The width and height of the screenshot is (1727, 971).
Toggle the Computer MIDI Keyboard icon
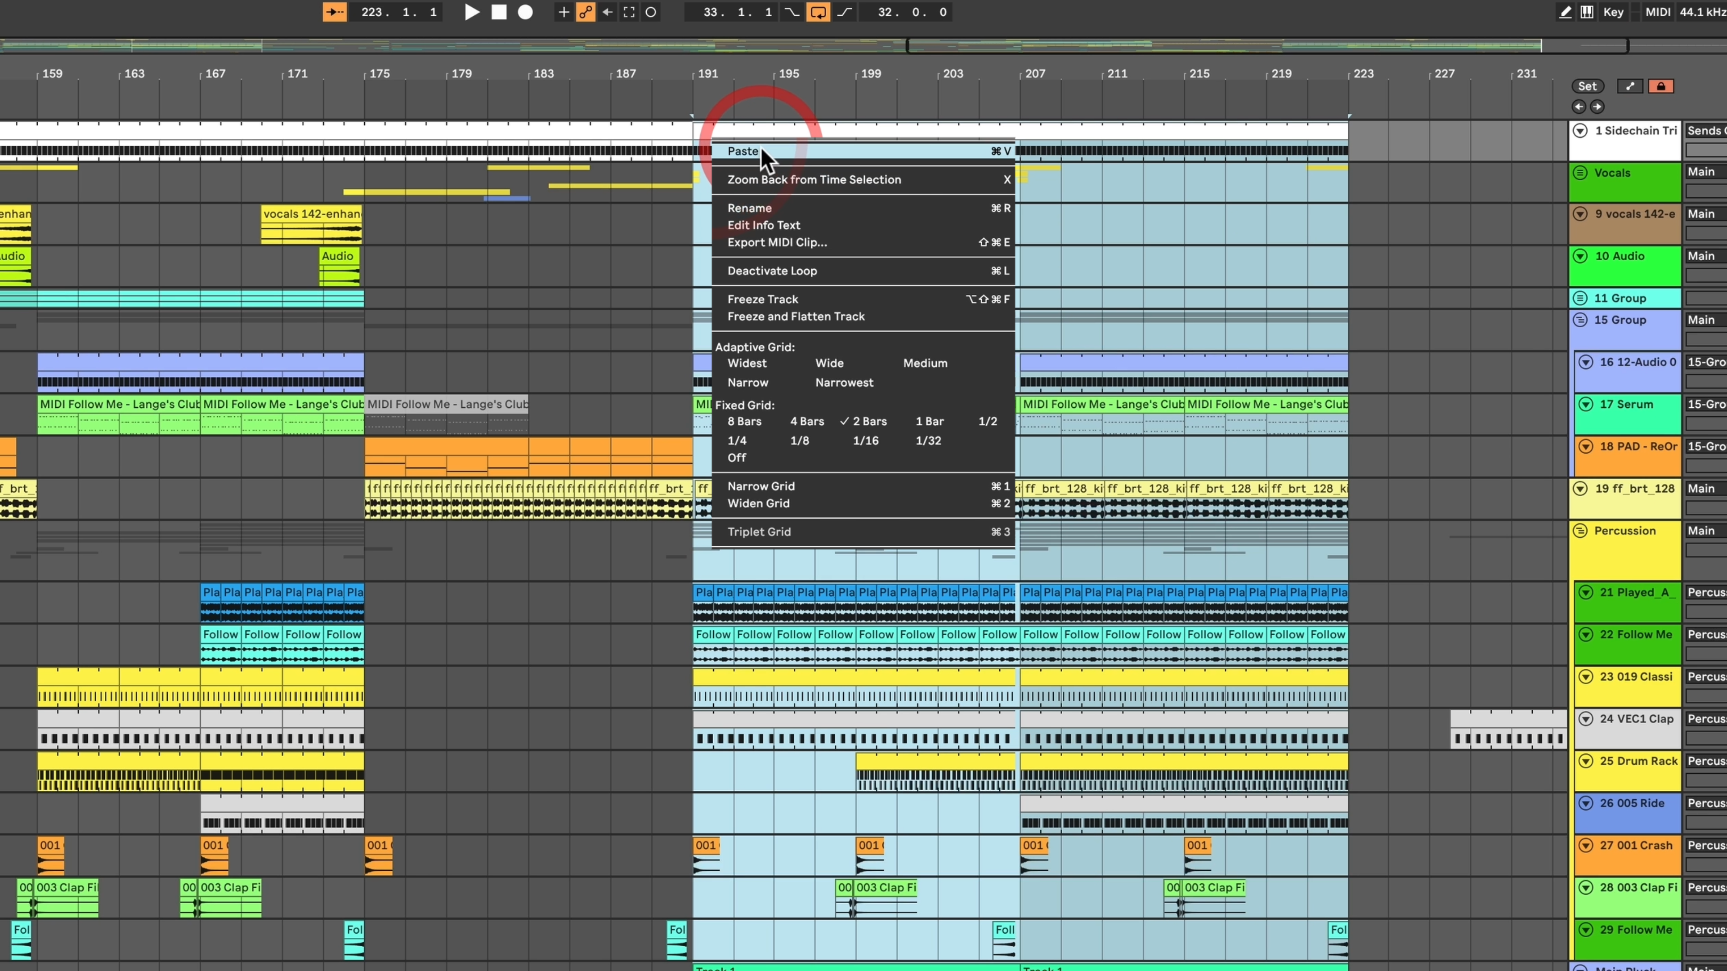pyautogui.click(x=1587, y=12)
